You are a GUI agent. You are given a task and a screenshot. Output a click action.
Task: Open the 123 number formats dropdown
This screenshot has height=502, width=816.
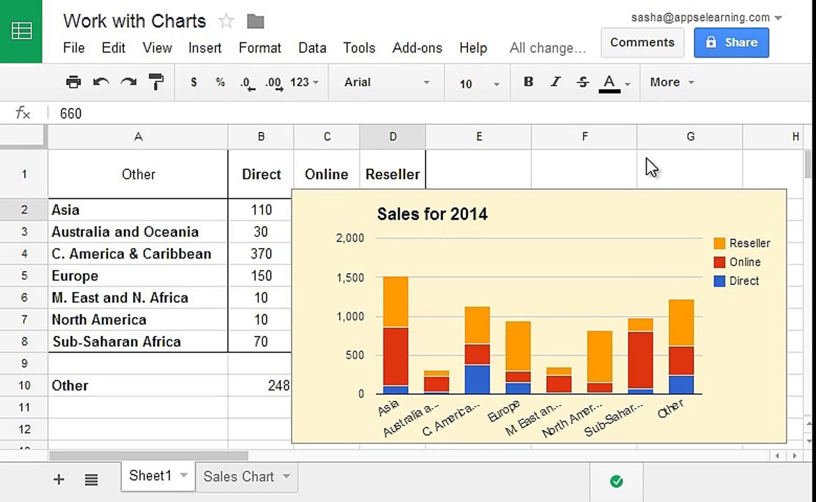(305, 82)
